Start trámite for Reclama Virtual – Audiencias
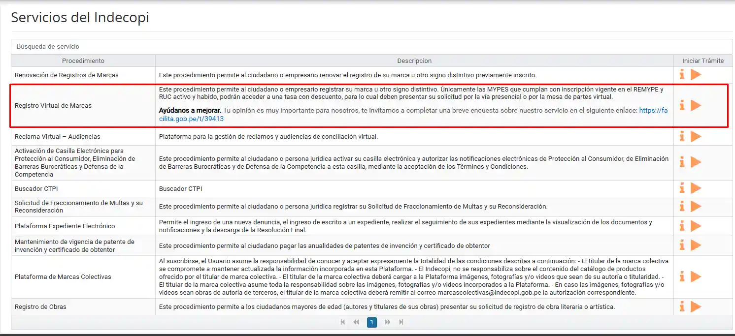The height and width of the screenshot is (336, 735). 696,136
